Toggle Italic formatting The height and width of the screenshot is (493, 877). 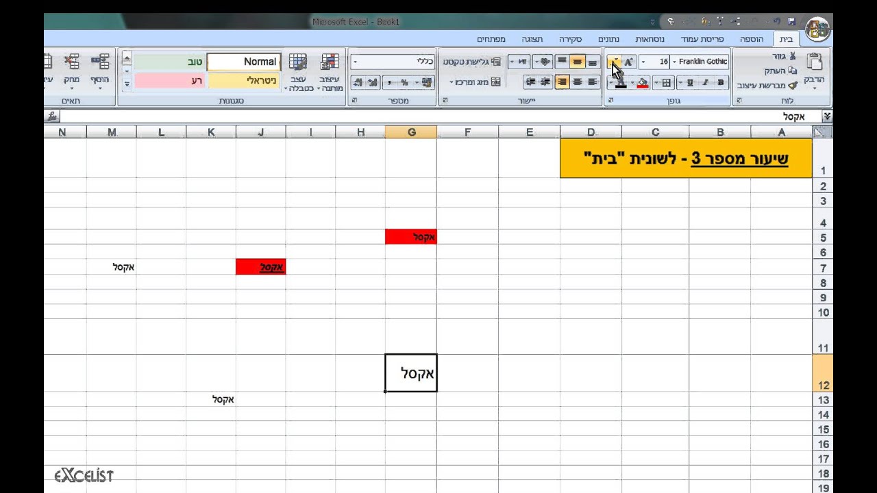pyautogui.click(x=706, y=83)
